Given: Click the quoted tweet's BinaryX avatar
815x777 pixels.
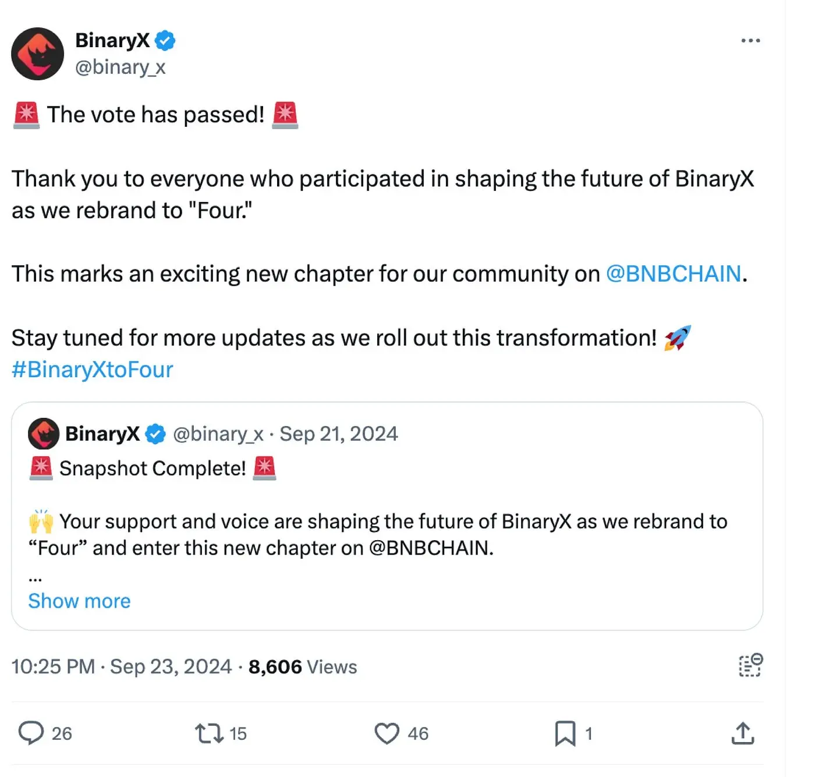Looking at the screenshot, I should point(44,434).
